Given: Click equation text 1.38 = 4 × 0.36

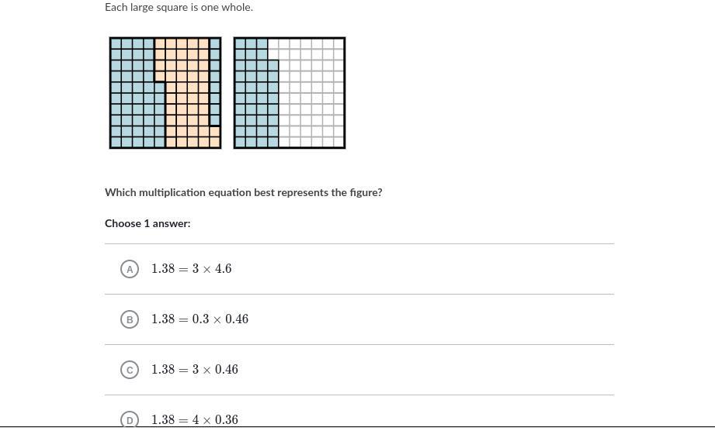Looking at the screenshot, I should point(195,419).
